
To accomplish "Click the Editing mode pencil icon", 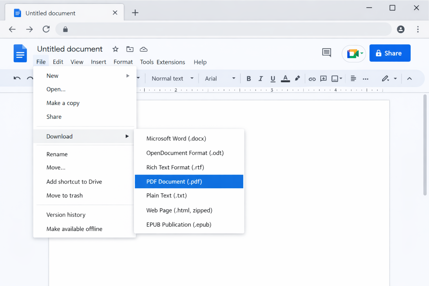I will pyautogui.click(x=385, y=78).
